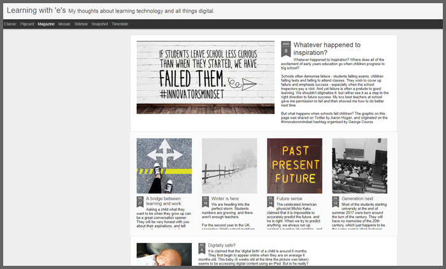
Task: Open the 'Digitally safe?' post title
Action: 222,245
